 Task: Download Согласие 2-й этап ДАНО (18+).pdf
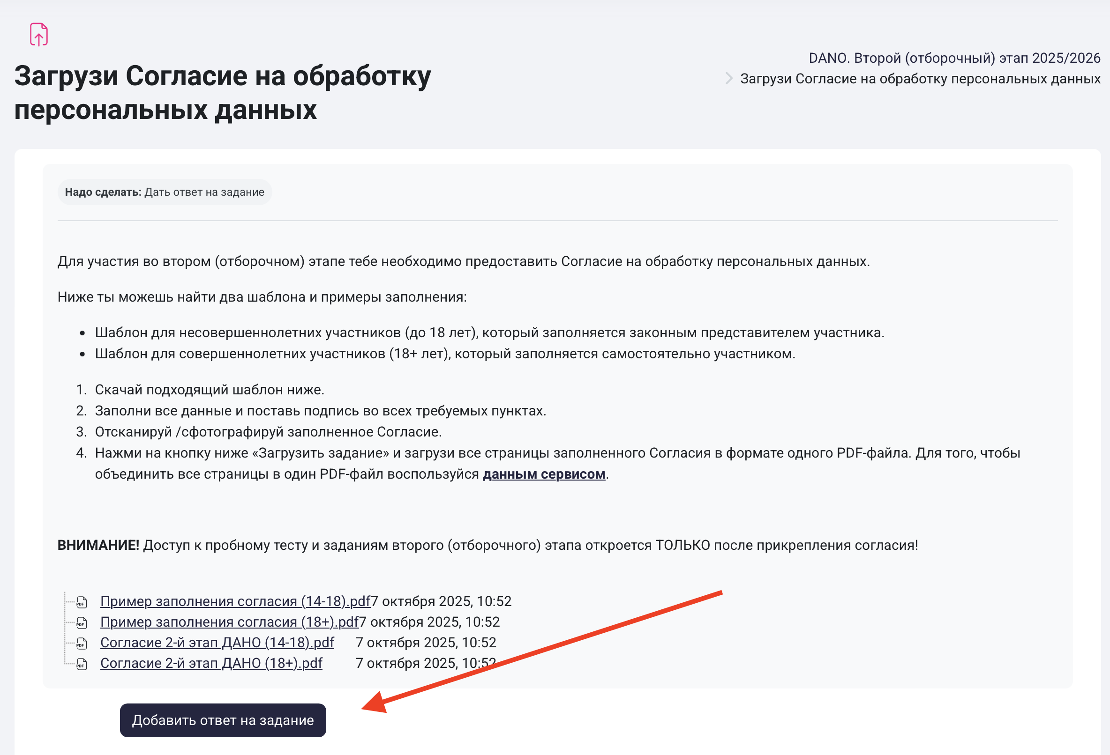211,663
